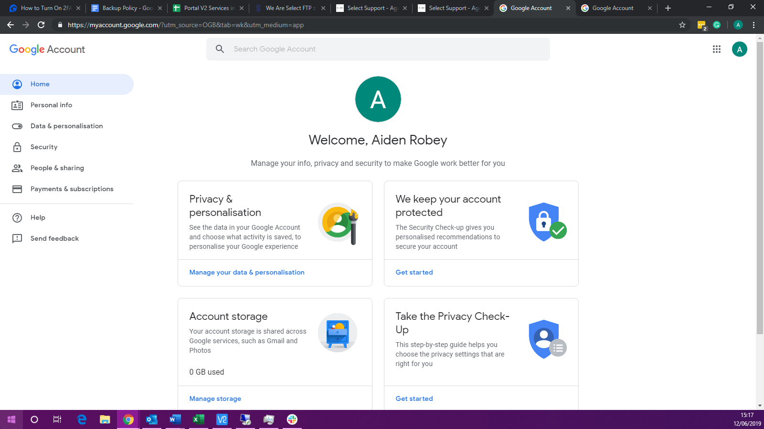764x429 pixels.
Task: Focus the Search Google Account field
Action: [x=378, y=49]
